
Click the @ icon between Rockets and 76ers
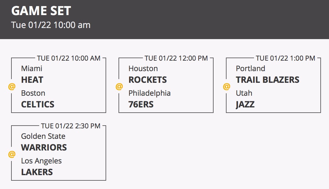pos(119,86)
